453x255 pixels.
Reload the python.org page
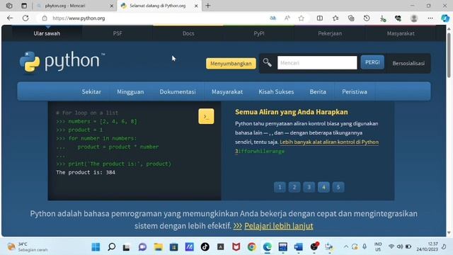[25, 18]
